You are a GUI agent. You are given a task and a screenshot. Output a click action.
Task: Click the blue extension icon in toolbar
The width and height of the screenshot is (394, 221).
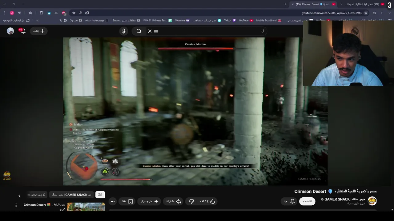pos(49,13)
